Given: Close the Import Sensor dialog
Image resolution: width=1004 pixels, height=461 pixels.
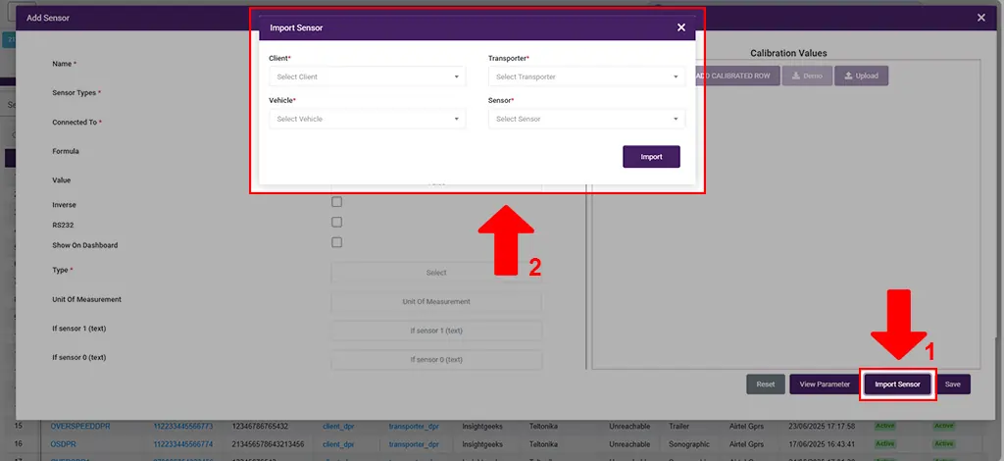Looking at the screenshot, I should click(681, 27).
